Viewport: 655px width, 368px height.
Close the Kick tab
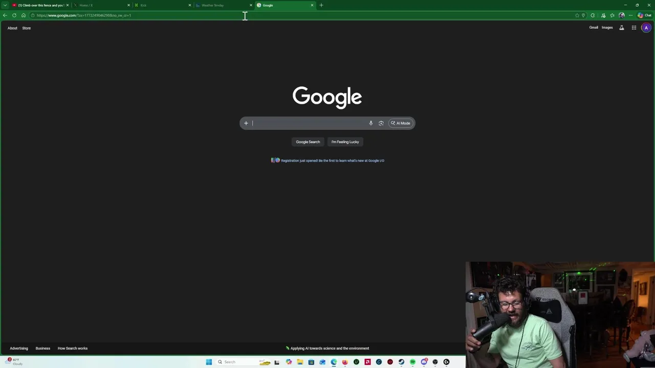(189, 5)
